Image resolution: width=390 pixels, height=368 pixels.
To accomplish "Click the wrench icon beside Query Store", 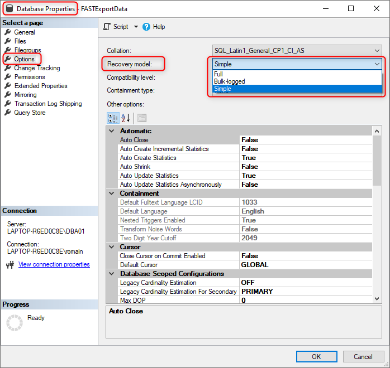I will 8,113.
